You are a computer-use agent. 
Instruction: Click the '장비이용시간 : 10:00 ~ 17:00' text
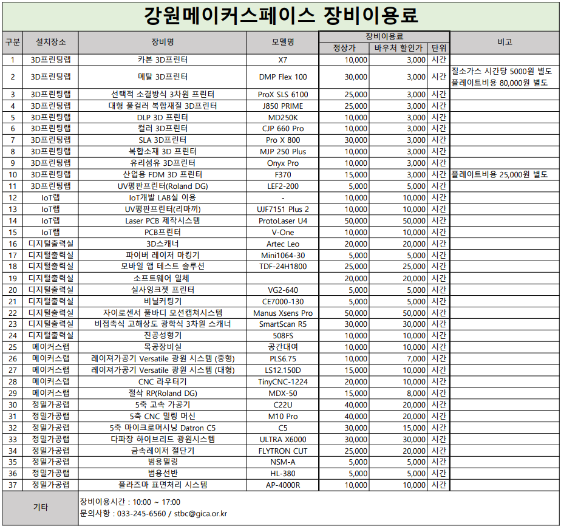(131, 502)
